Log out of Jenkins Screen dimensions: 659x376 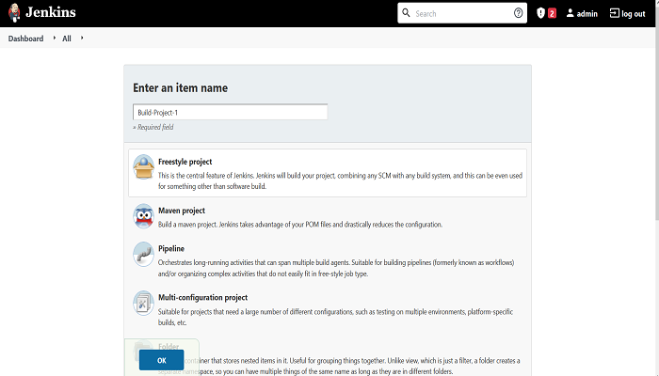(x=628, y=13)
